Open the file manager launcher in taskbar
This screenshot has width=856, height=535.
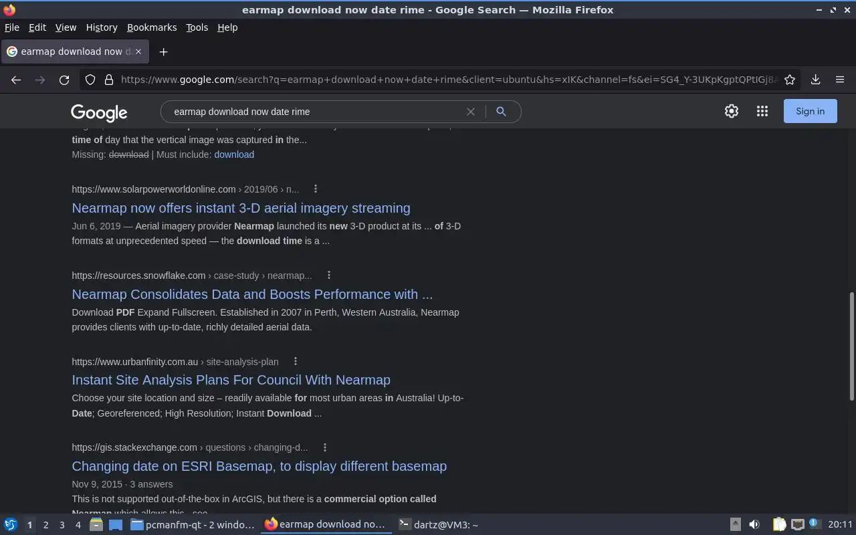(x=96, y=525)
